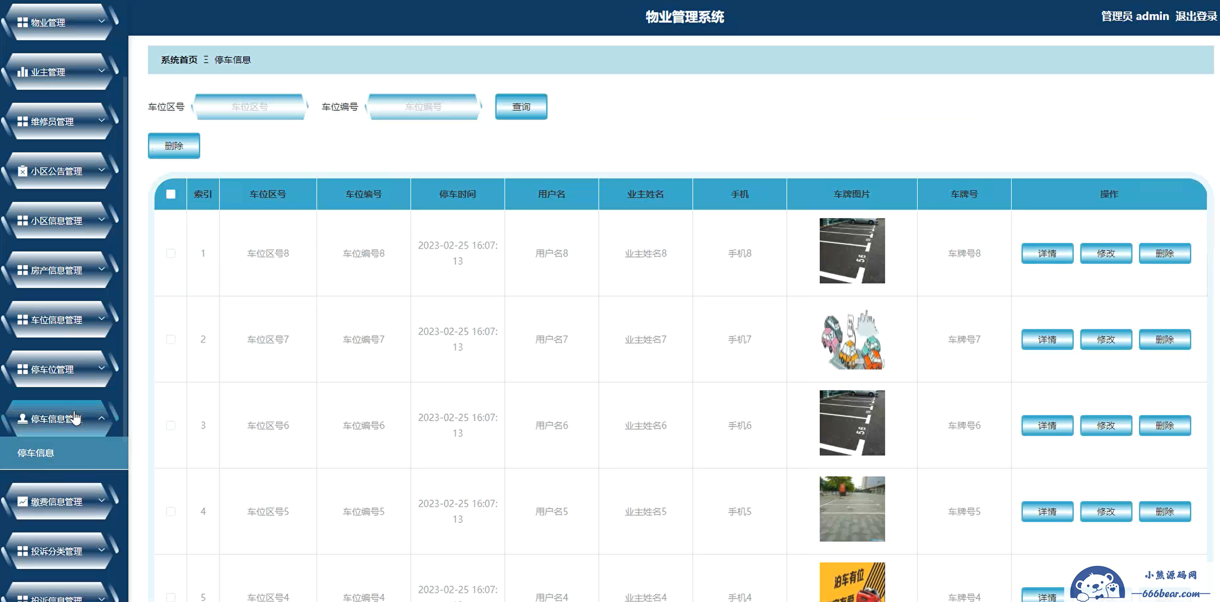This screenshot has height=602, width=1220.
Task: Click the grid icon beside 车位信息管理
Action: (x=22, y=319)
